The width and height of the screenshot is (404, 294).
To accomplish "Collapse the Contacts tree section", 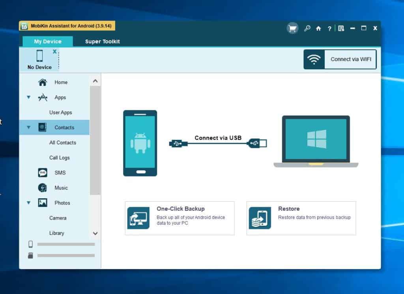I will coord(28,127).
